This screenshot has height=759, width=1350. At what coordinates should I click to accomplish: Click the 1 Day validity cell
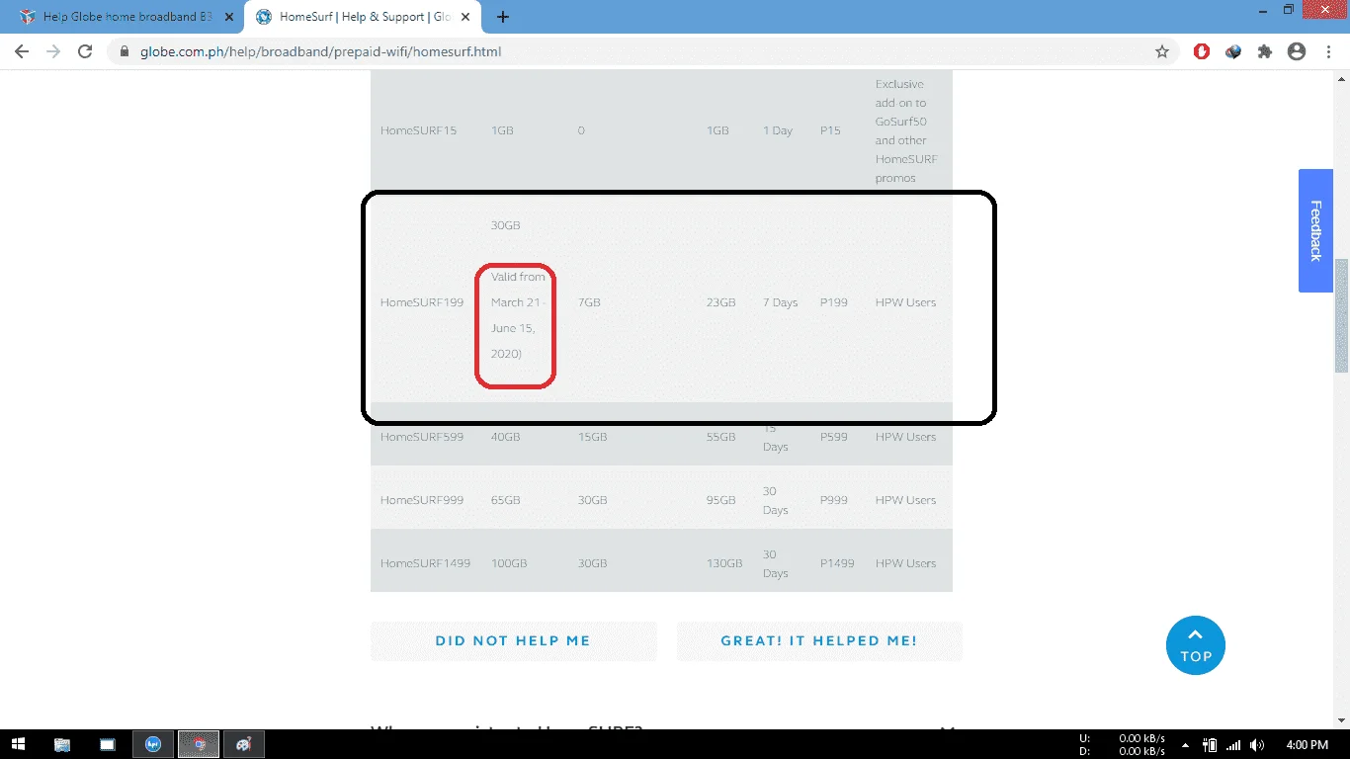778,130
